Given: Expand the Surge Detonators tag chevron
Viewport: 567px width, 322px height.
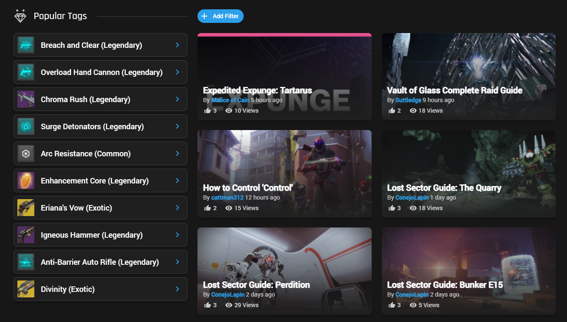Looking at the screenshot, I should [x=178, y=126].
